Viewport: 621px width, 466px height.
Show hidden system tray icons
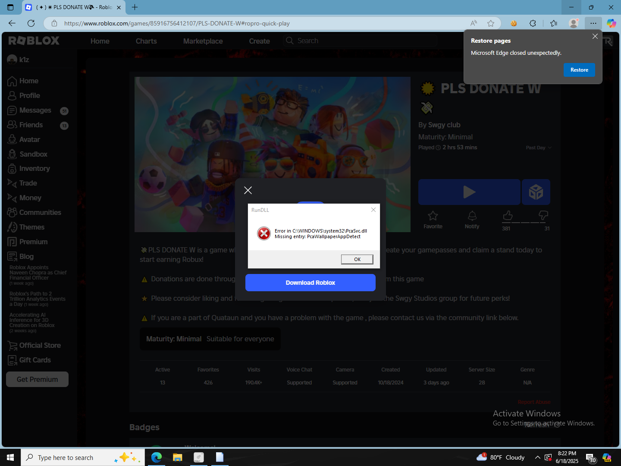tap(537, 457)
